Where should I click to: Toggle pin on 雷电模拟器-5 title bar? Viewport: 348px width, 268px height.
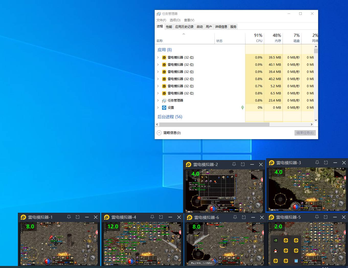point(317,217)
